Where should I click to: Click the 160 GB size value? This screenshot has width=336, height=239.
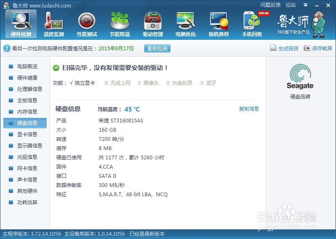108,130
